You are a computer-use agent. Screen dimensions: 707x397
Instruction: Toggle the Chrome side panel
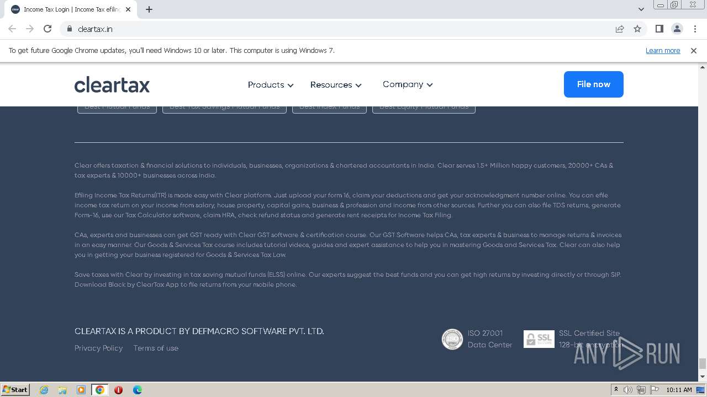[x=659, y=29]
